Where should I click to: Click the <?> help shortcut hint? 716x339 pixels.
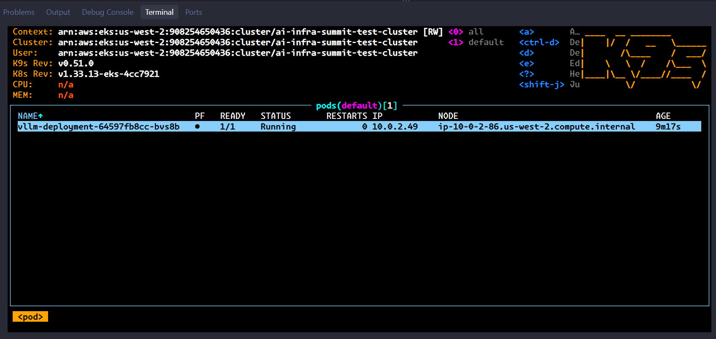coord(527,74)
